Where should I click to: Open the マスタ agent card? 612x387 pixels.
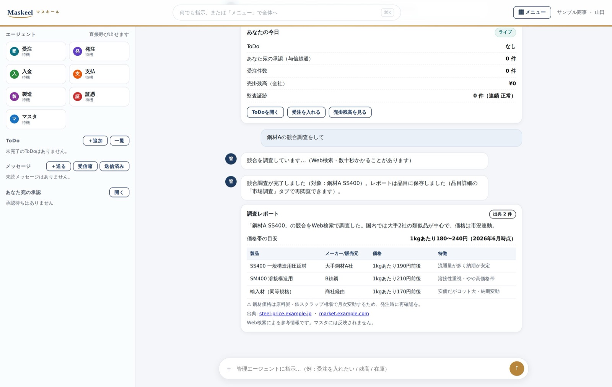pyautogui.click(x=36, y=119)
